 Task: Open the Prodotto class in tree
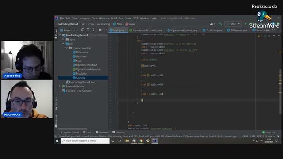[80, 74]
